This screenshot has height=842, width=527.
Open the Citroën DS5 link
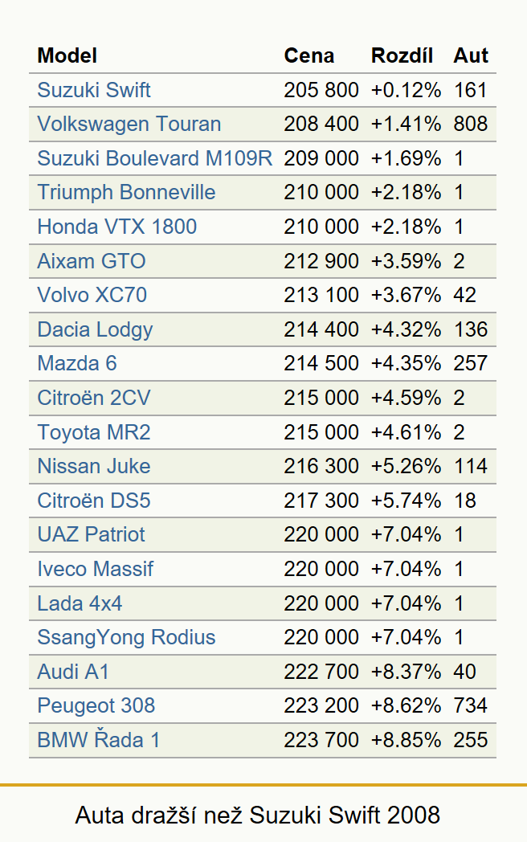(x=94, y=501)
